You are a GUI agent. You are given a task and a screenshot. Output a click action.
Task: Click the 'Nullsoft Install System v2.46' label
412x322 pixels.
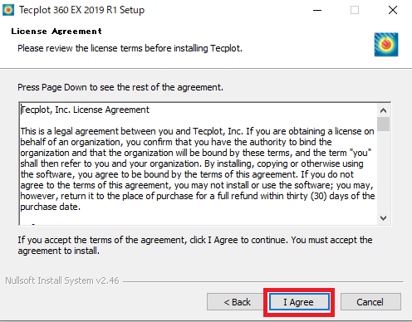62,281
